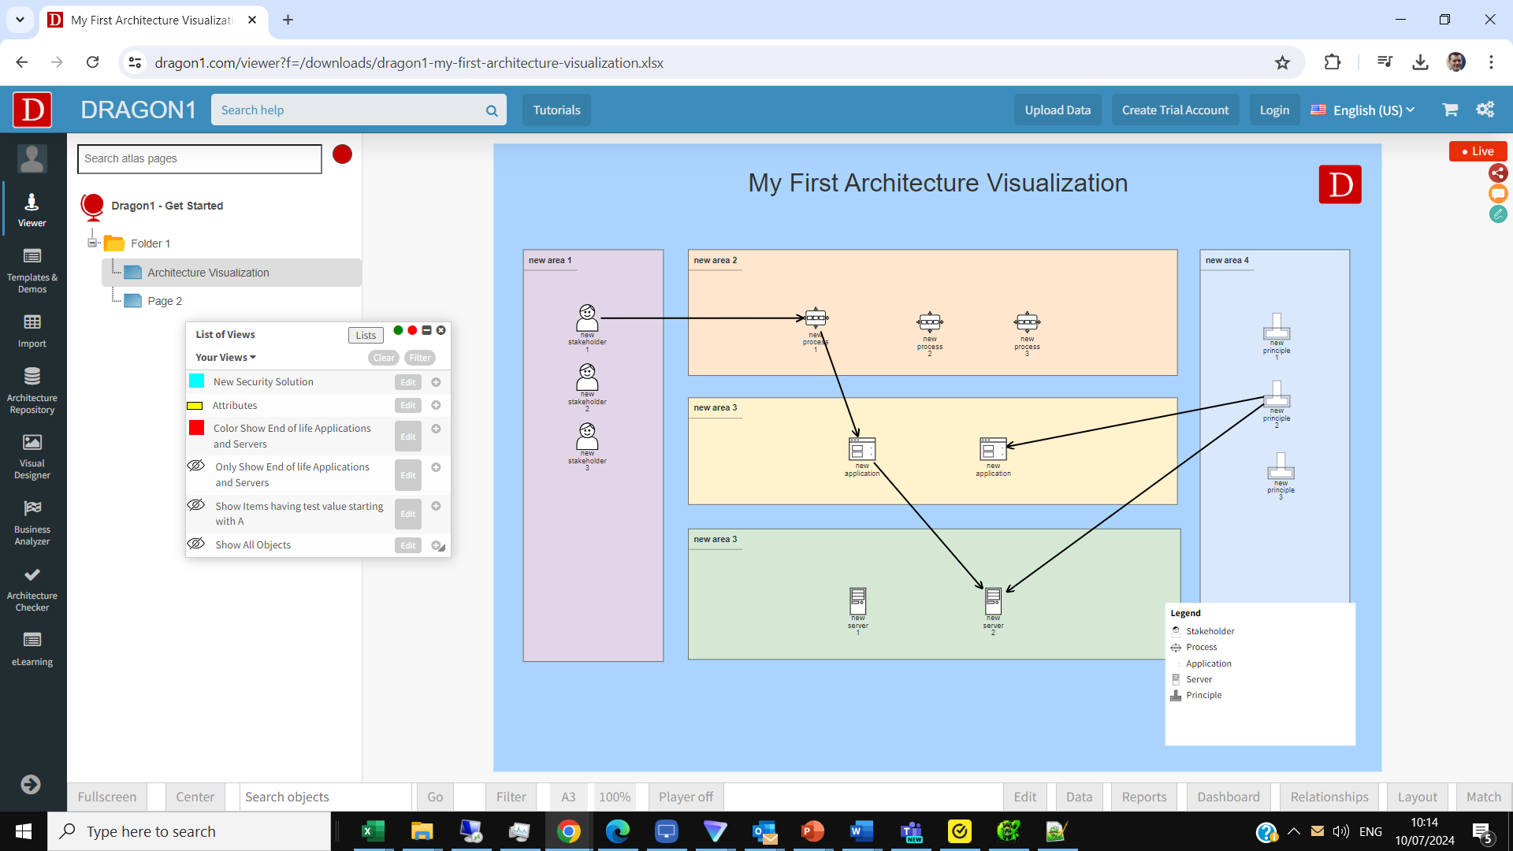Click the Relationships tab in bottom bar
The height and width of the screenshot is (851, 1513).
[1330, 797]
